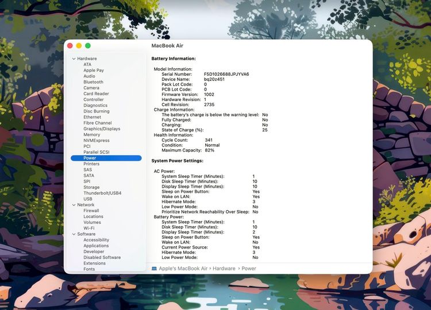Select Apple Pay in the sidebar
Image resolution: width=431 pixels, height=310 pixels.
(x=94, y=70)
